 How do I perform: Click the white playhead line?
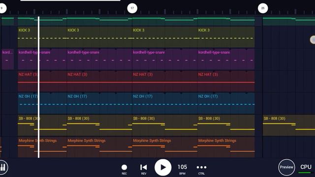coord(38,87)
